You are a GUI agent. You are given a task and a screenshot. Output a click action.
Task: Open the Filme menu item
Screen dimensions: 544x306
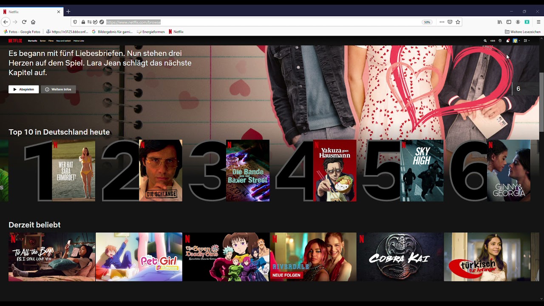(x=51, y=41)
